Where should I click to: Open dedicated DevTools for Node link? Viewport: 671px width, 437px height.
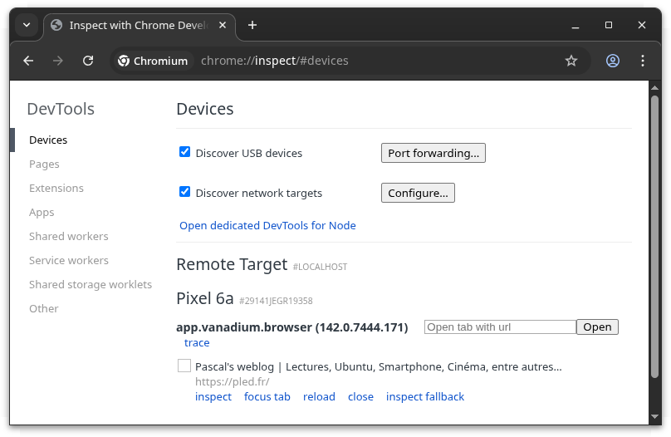pos(267,225)
